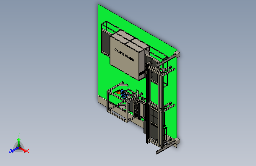Click the blue Z axis arrow on the triad
The width and height of the screenshot is (256, 166).
pyautogui.click(x=14, y=149)
